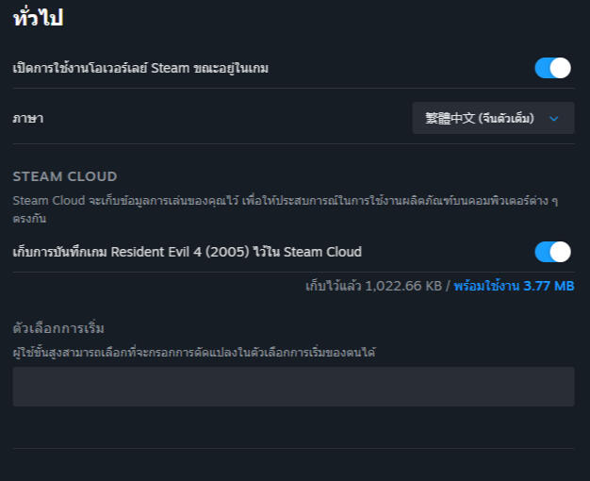Click the white knob on the Steam Cloud switch
The height and width of the screenshot is (481, 590).
[561, 252]
